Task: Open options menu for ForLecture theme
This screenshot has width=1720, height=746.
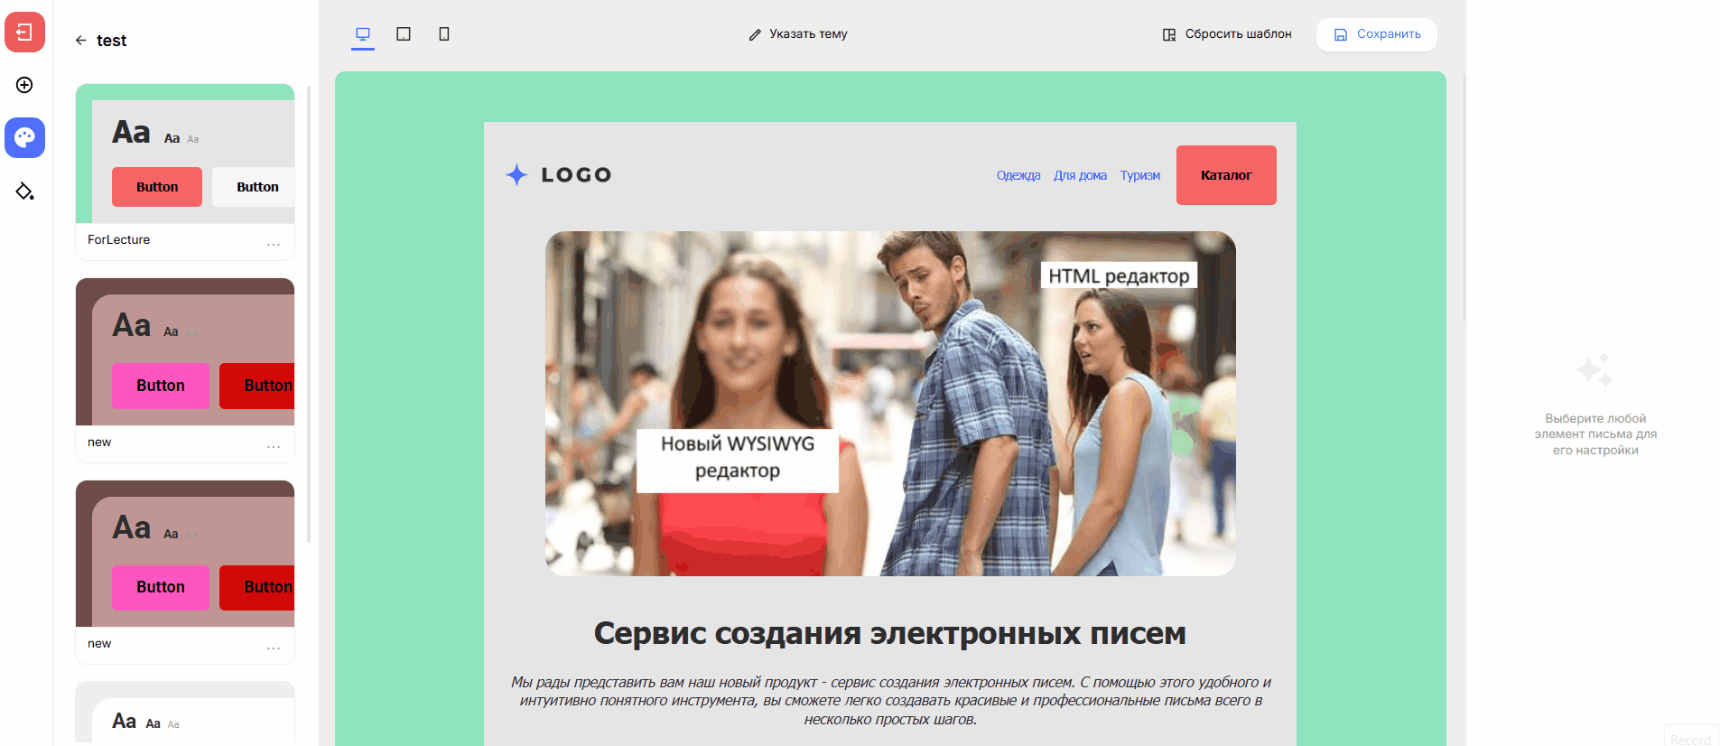Action: pyautogui.click(x=274, y=242)
